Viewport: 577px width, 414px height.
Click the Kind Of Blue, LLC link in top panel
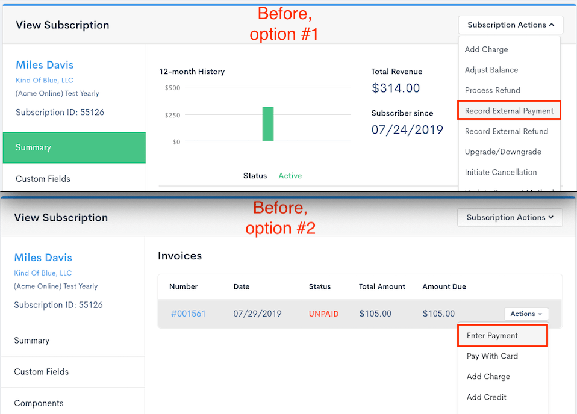click(x=44, y=80)
